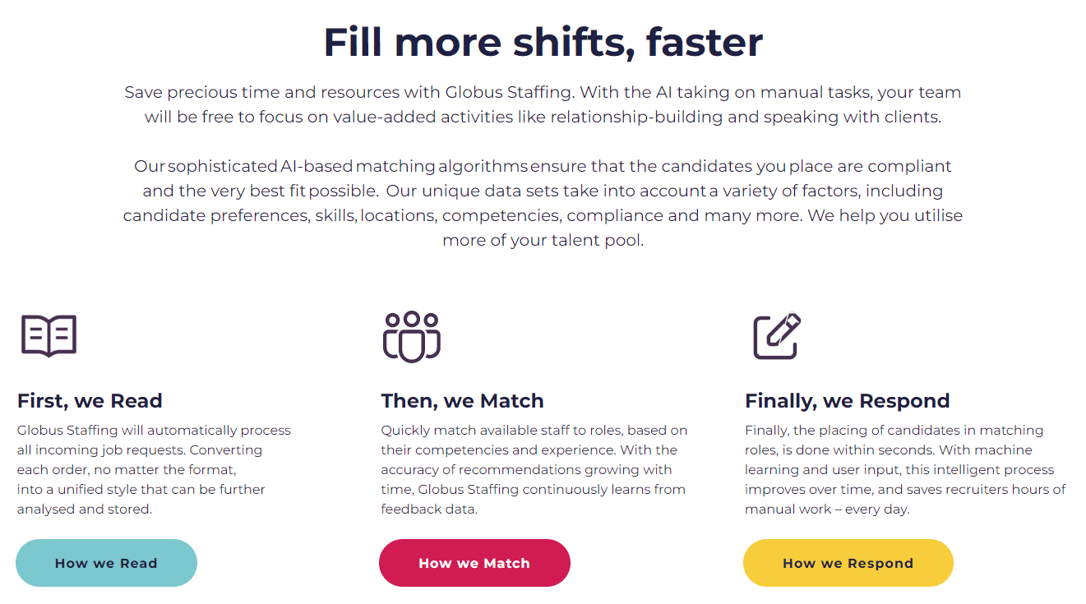Click the feedback data description text
The width and height of the screenshot is (1086, 604).
tap(532, 469)
